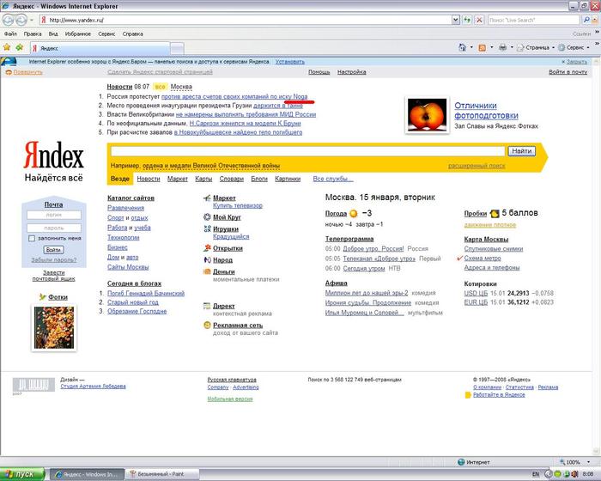Viewport: 601px width, 481px height.
Task: Open Все службы link
Action: [x=333, y=179]
